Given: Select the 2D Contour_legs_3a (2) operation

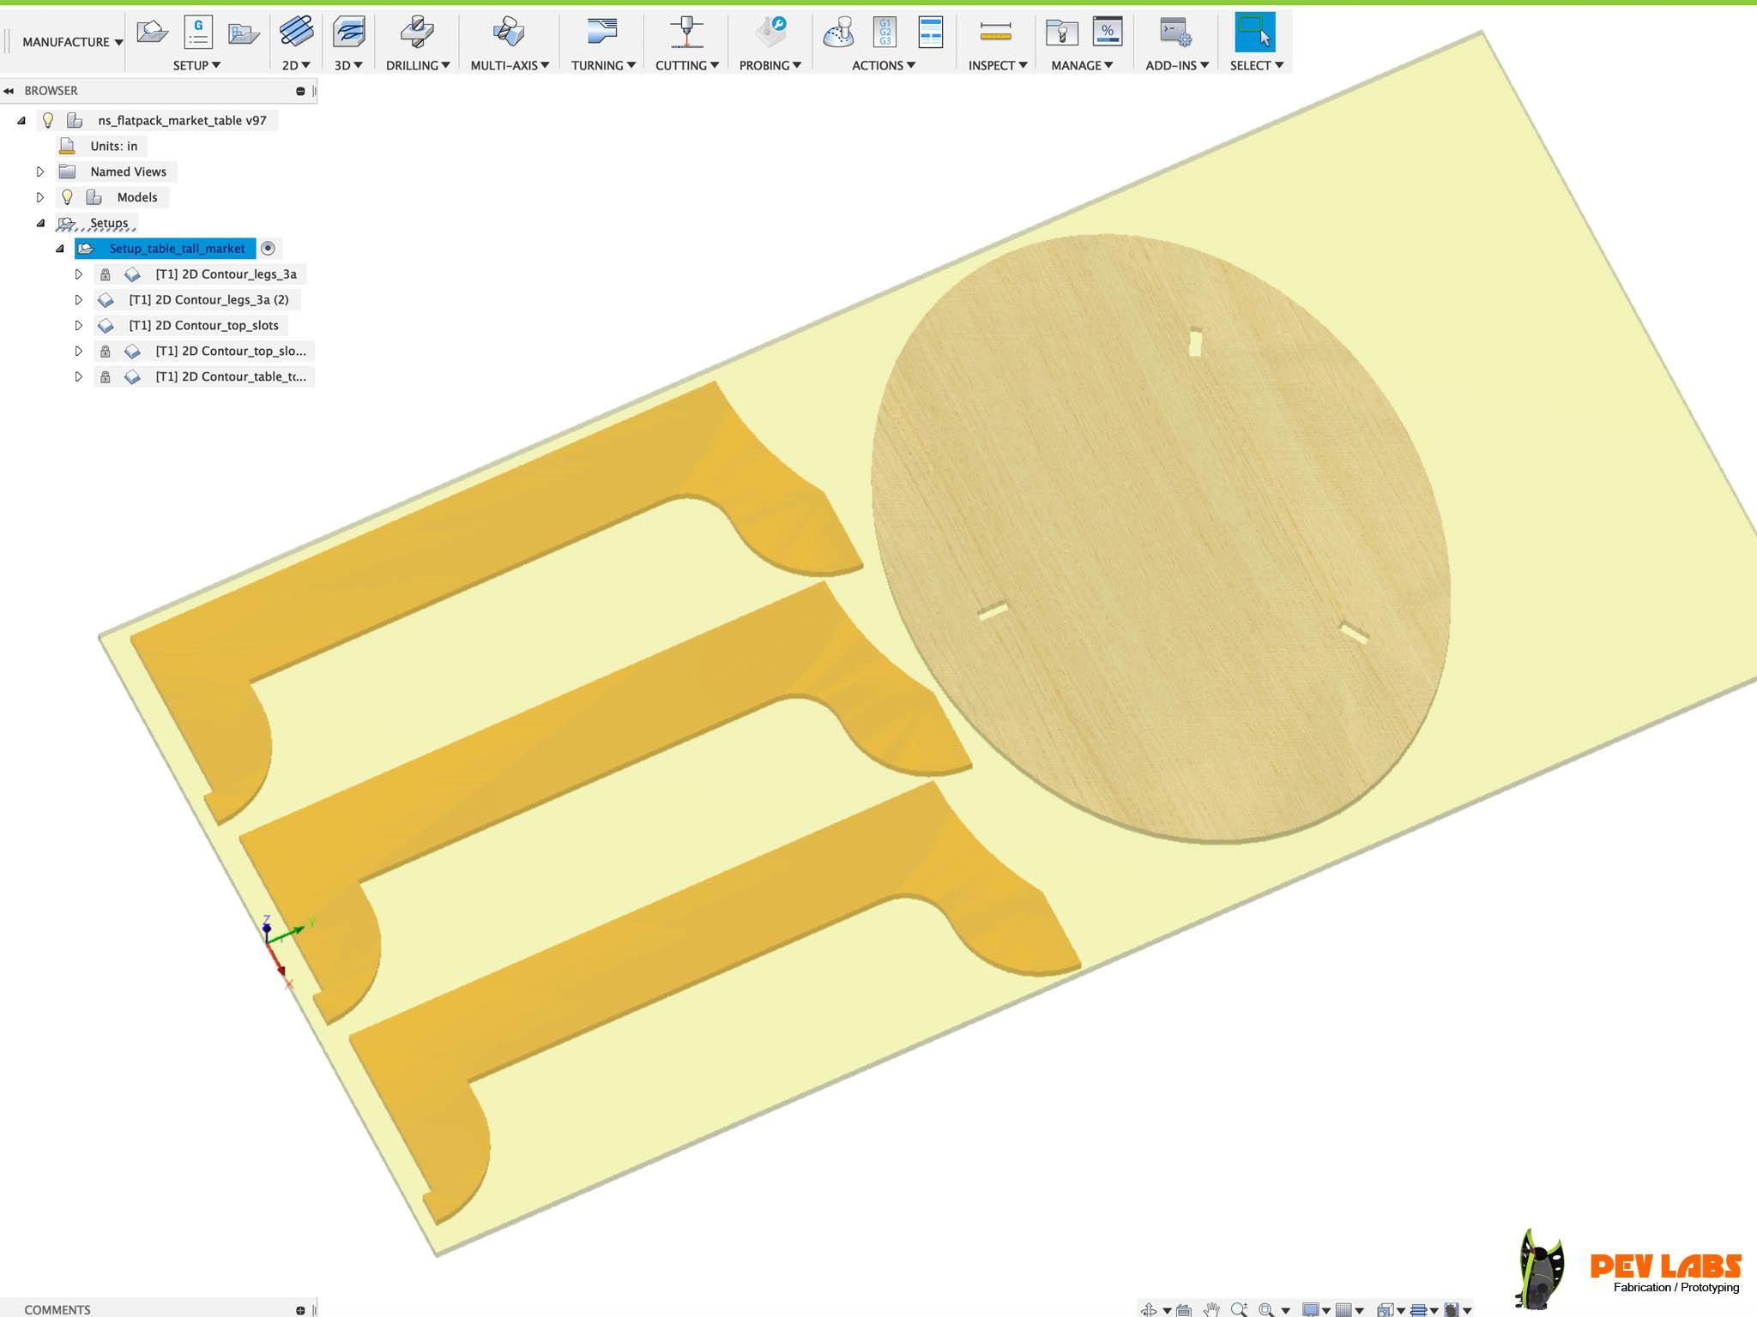Looking at the screenshot, I should point(208,300).
